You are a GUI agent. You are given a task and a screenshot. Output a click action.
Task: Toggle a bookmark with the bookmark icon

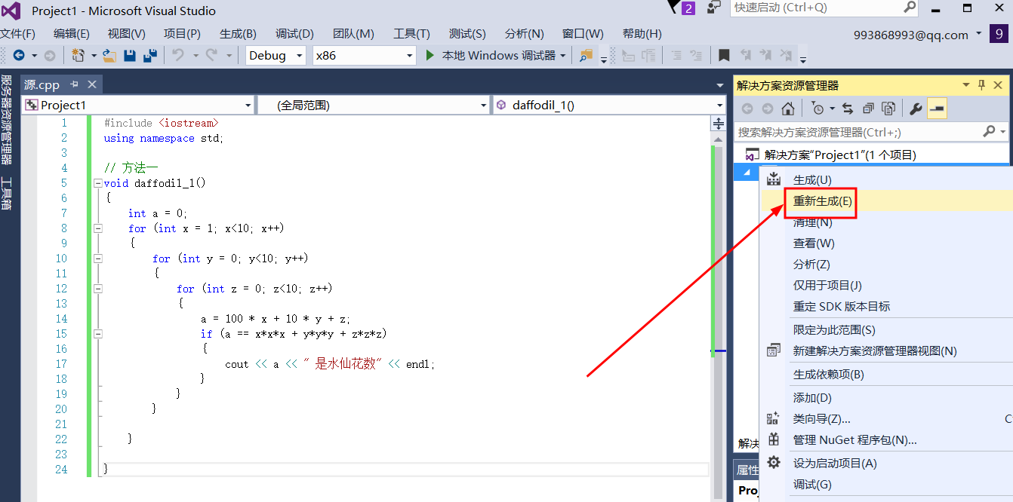[724, 55]
